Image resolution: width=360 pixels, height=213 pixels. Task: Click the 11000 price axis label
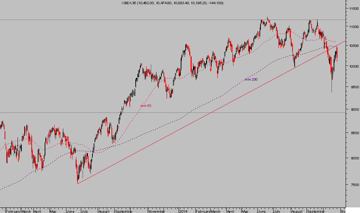pos(353,26)
